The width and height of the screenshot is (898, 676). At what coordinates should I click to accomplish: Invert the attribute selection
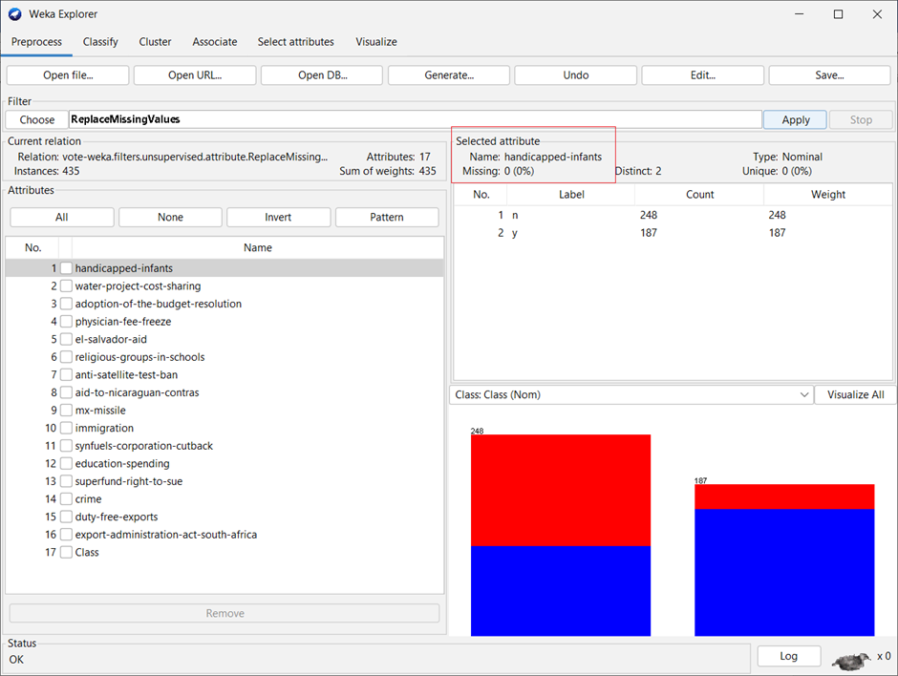click(x=278, y=217)
